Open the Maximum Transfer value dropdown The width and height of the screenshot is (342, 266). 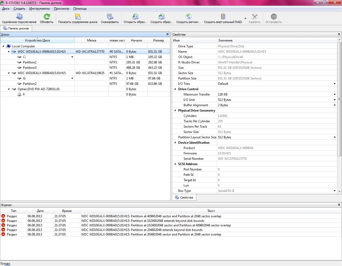tap(335, 94)
